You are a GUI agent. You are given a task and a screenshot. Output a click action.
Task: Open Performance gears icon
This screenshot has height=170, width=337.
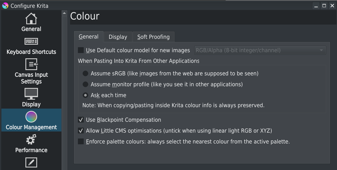tap(31, 140)
